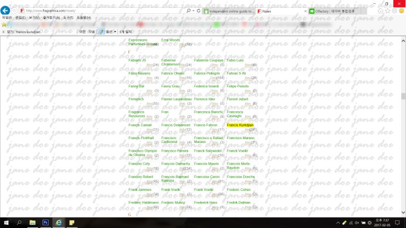Open Felipe Peixoto link
Viewport: 406px width, 228px height.
coord(238,86)
